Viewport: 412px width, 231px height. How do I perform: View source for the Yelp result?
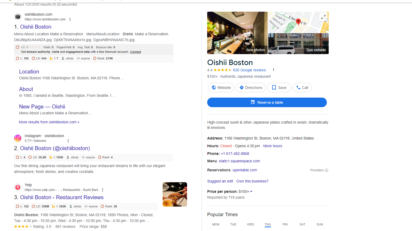click(91, 206)
